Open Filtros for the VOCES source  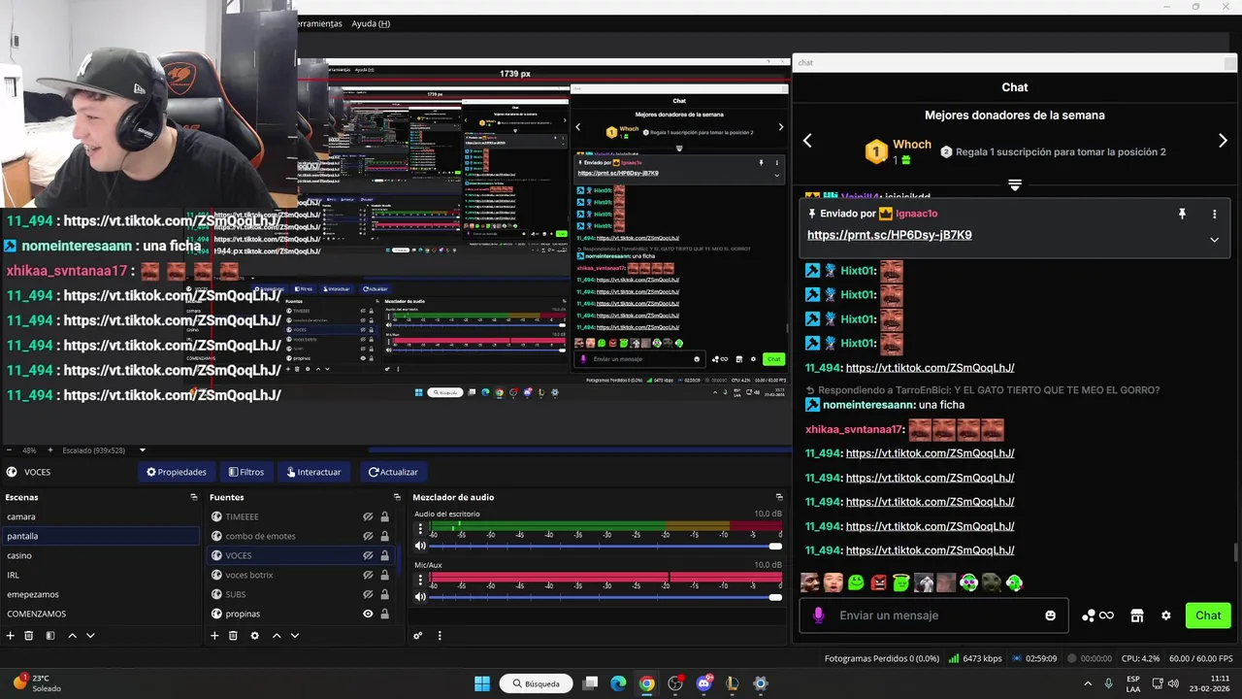coord(246,472)
